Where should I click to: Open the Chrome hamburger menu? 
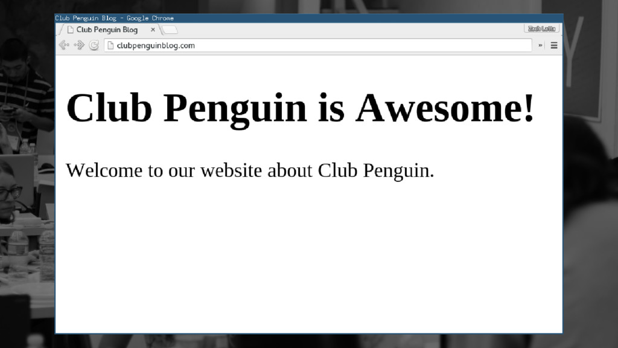point(554,45)
